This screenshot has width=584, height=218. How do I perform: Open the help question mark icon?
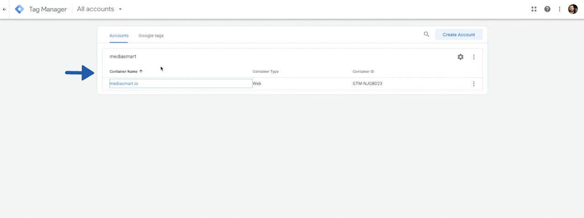coord(547,9)
